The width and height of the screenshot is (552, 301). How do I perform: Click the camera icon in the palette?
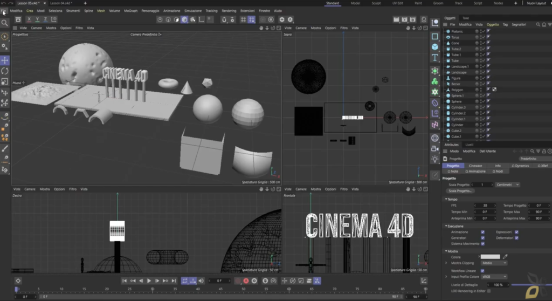[x=435, y=148]
